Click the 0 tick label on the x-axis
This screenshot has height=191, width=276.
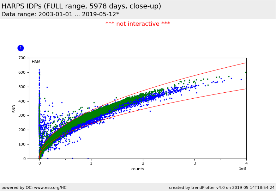40,164
